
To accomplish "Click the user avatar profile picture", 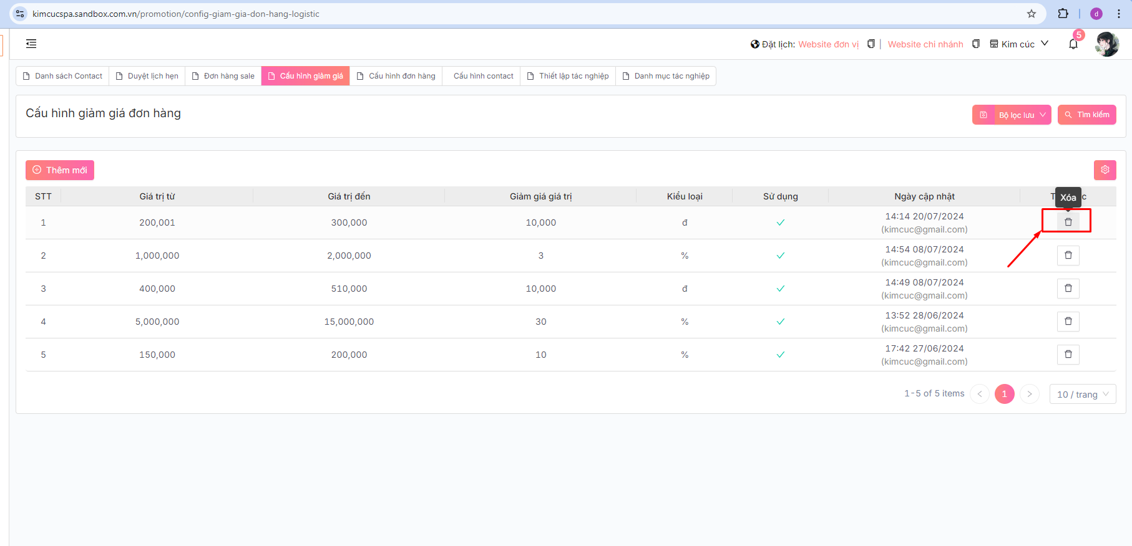I will 1107,44.
